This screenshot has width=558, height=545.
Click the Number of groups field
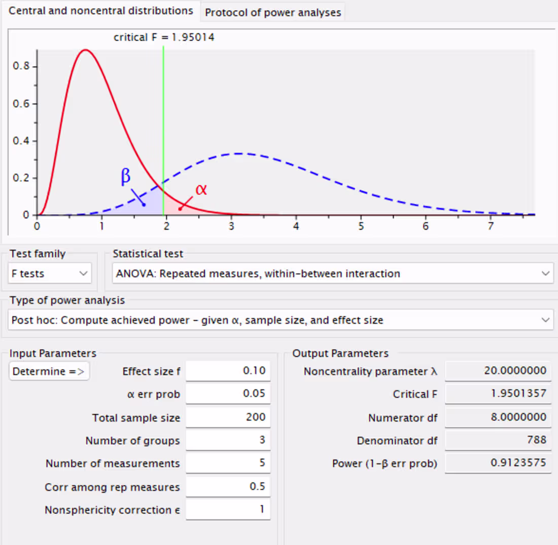228,440
